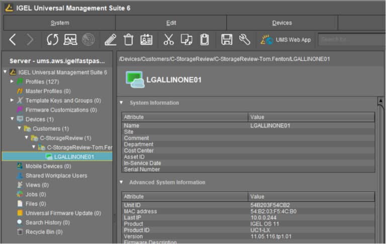Go forward with the right arrow
Viewport: 386px width, 244px height.
pyautogui.click(x=30, y=40)
